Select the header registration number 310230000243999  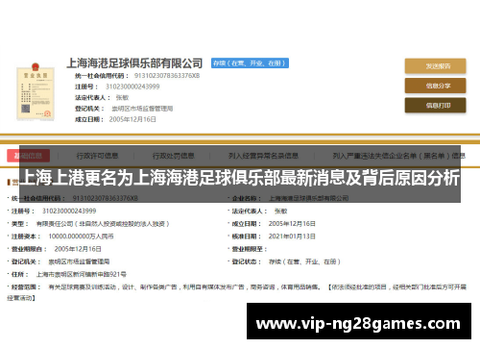point(132,87)
